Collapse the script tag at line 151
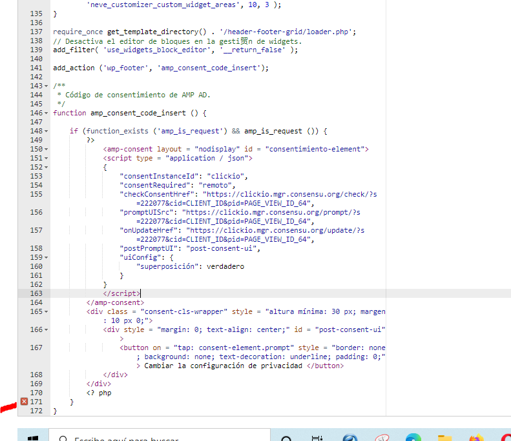Viewport: 511px width, 441px height. [x=47, y=159]
